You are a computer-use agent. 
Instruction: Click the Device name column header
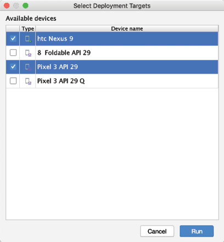127,29
